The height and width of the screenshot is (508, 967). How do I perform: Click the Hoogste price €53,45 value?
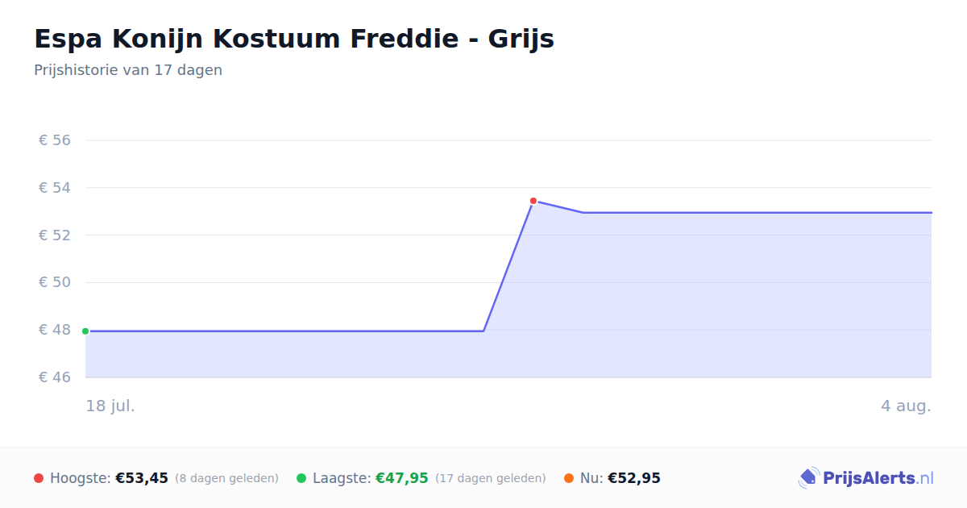point(142,478)
